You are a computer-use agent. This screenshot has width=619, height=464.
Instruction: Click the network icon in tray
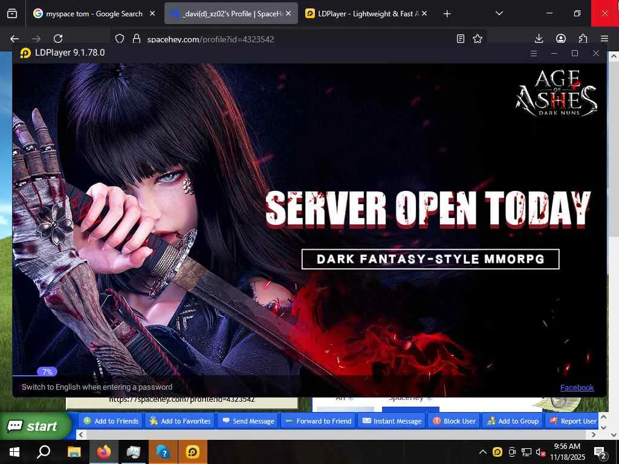527,452
